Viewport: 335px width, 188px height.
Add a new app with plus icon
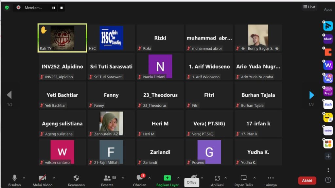[x=328, y=156]
